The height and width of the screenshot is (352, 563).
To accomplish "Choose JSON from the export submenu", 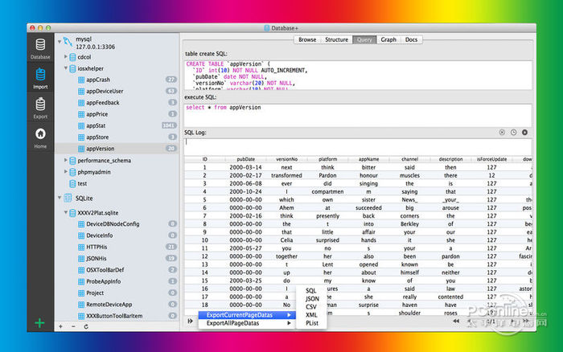I will [312, 298].
